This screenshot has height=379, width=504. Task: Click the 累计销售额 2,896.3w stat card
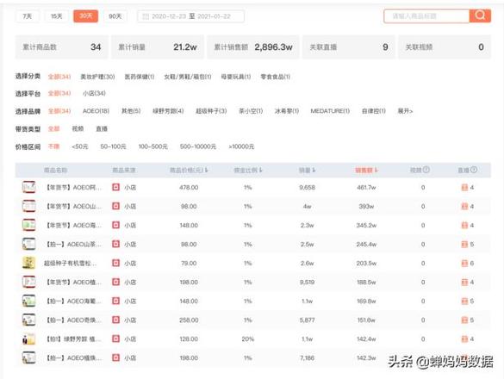coord(253,47)
